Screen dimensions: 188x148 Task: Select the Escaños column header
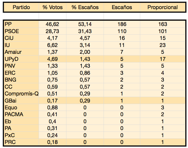[x=122, y=7]
